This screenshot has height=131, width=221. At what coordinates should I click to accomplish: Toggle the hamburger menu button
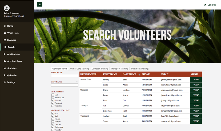[x=39, y=5]
